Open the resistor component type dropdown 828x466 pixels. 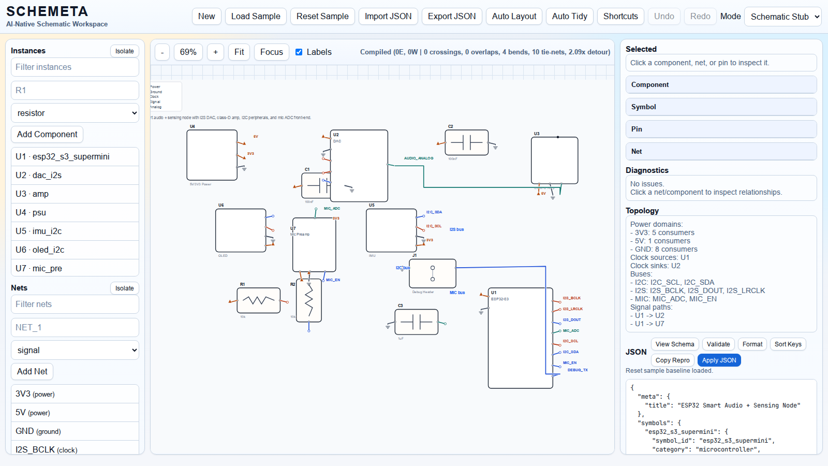tap(75, 113)
